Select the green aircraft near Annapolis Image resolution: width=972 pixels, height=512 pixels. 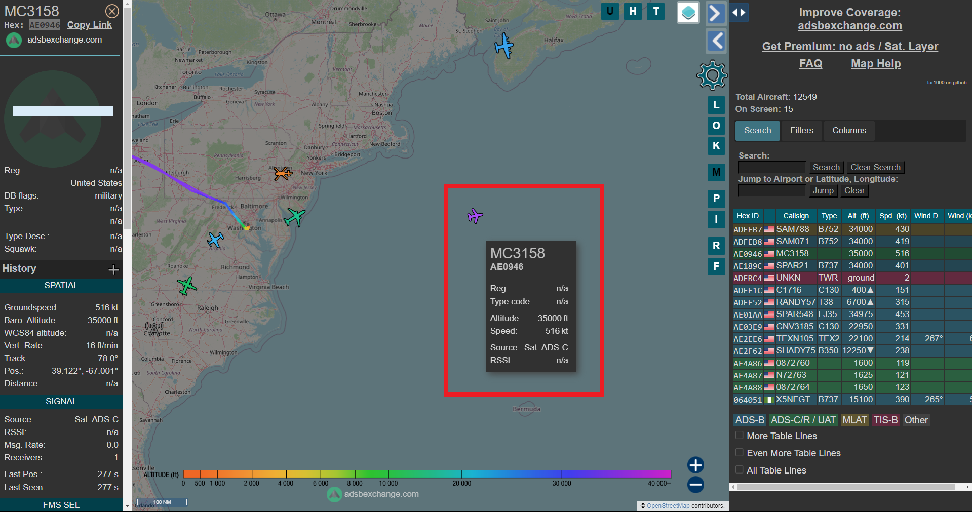(294, 217)
